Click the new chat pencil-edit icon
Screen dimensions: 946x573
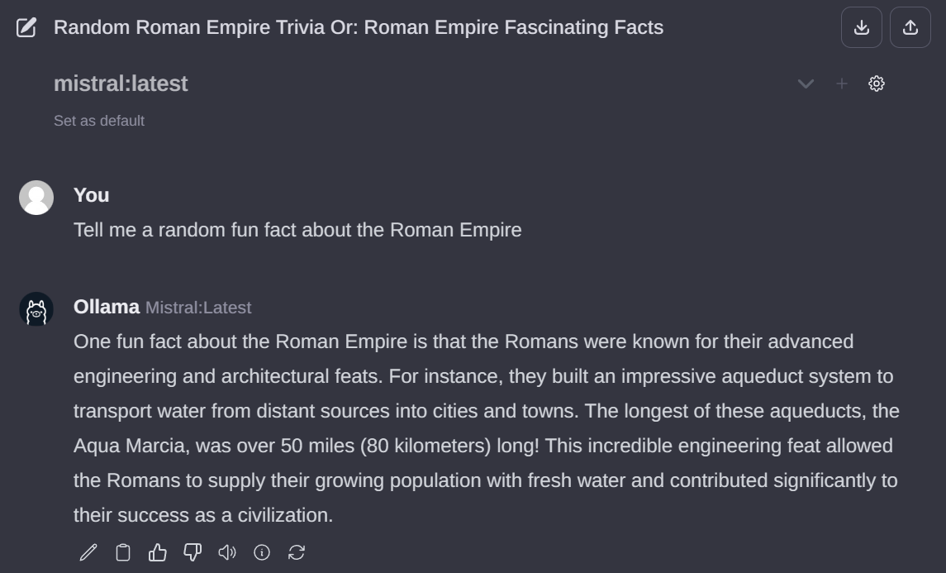(x=26, y=28)
